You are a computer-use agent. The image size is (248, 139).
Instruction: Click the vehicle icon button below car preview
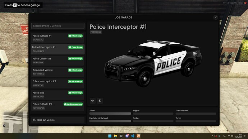[x=93, y=101]
